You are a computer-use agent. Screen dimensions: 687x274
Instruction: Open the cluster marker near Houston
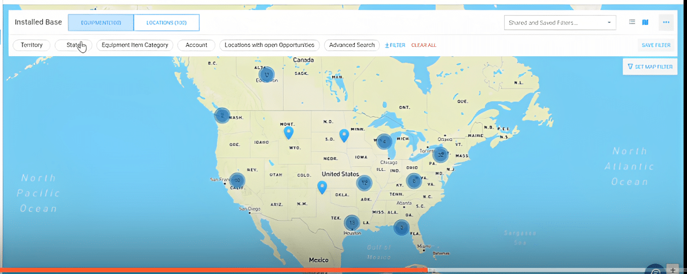click(x=352, y=223)
